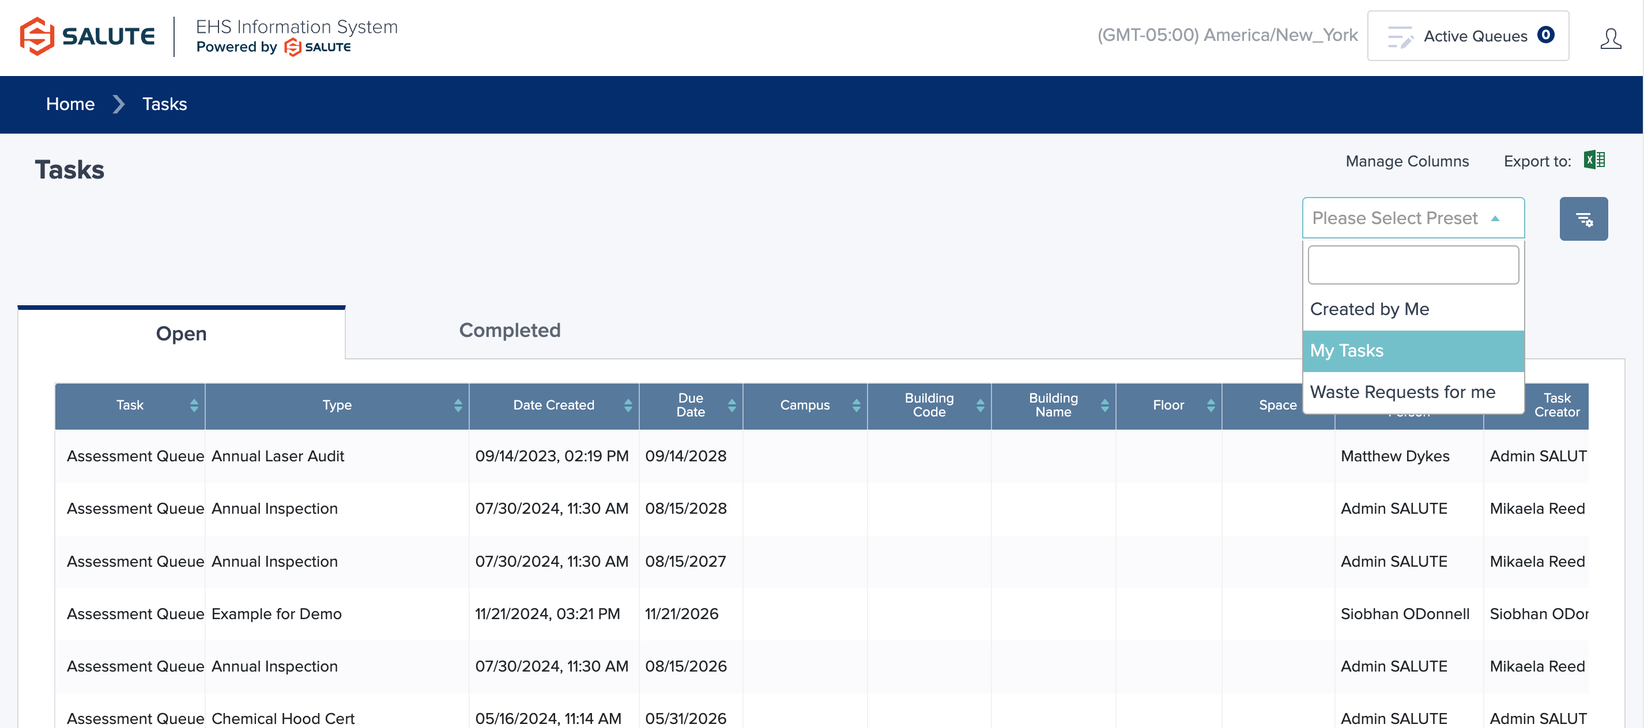The height and width of the screenshot is (728, 1644).
Task: Choose My Tasks preset option
Action: (x=1347, y=351)
